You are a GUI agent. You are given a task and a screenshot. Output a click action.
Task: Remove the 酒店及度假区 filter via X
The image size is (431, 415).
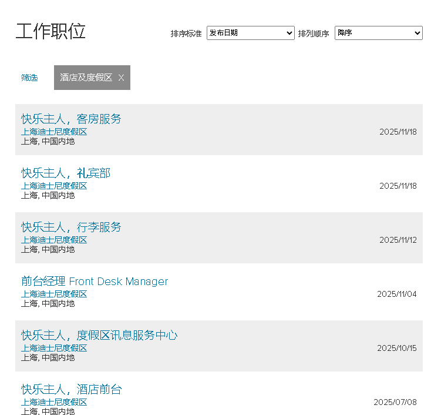pyautogui.click(x=121, y=78)
